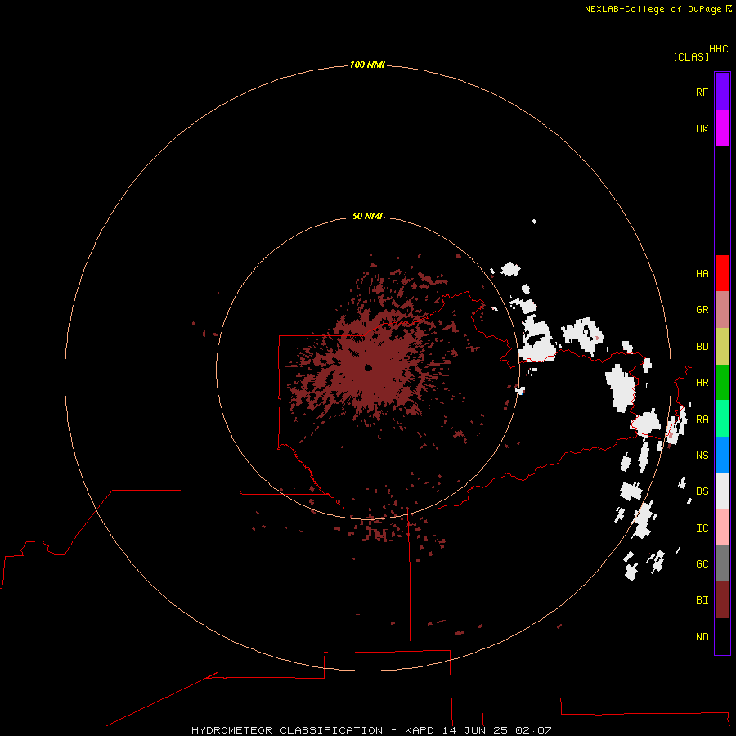Click the ND legend label
This screenshot has height=736, width=736.
pos(702,636)
